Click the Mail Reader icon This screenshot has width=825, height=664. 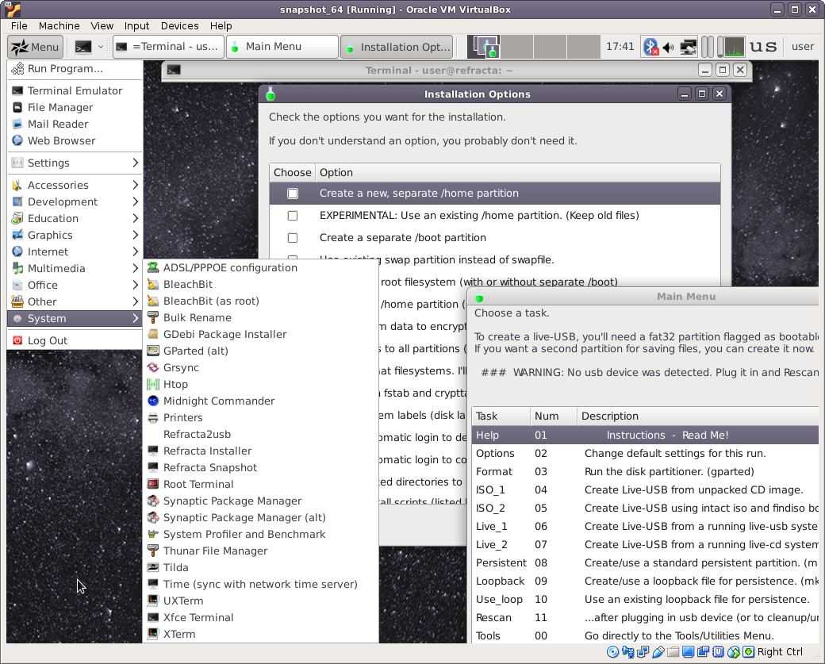pos(17,124)
